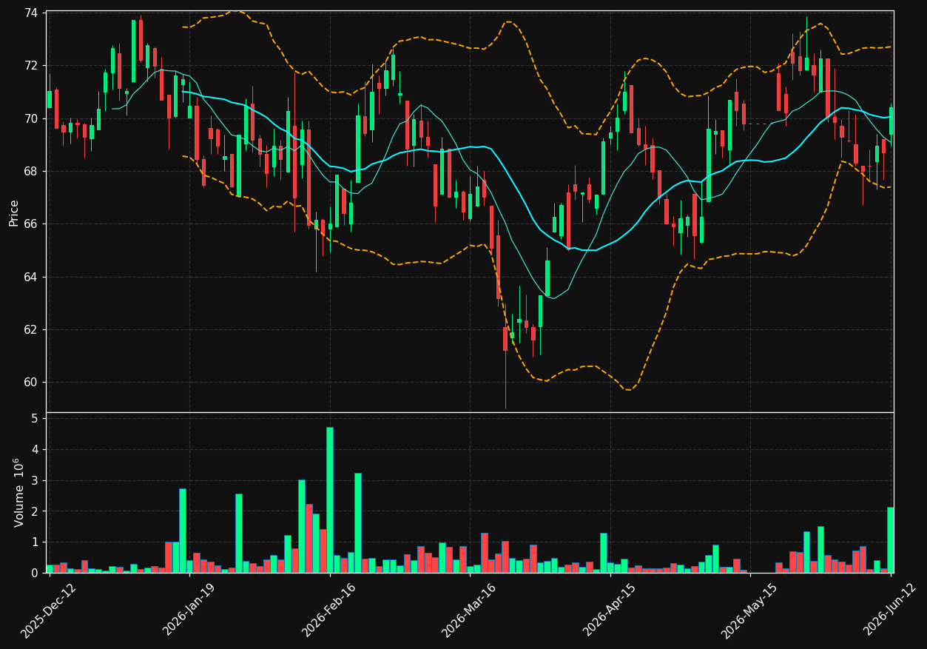Select the 2026-Feb-16 date label

tap(328, 611)
